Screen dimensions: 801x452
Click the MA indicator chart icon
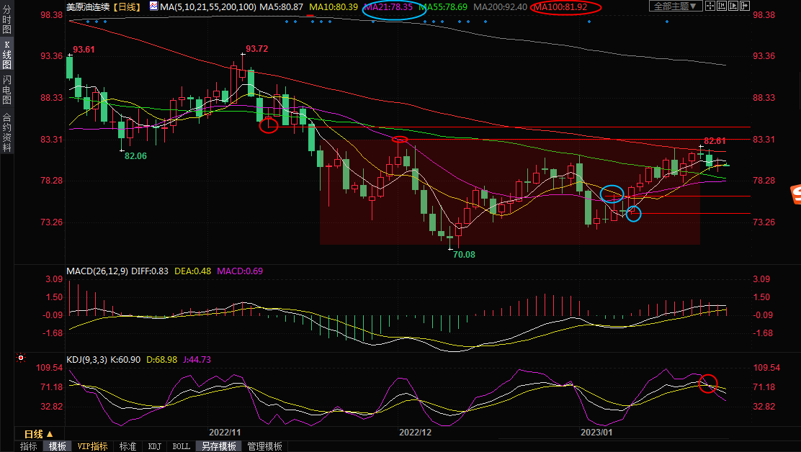[153, 6]
